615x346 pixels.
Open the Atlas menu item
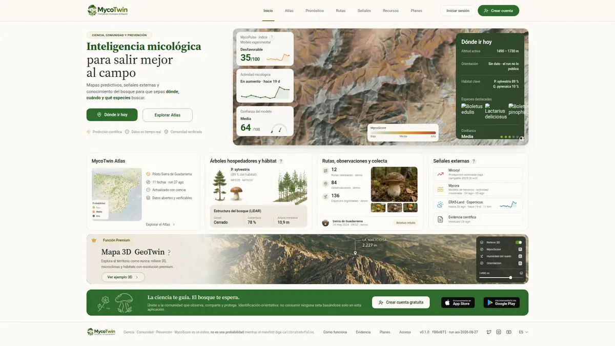coord(289,11)
